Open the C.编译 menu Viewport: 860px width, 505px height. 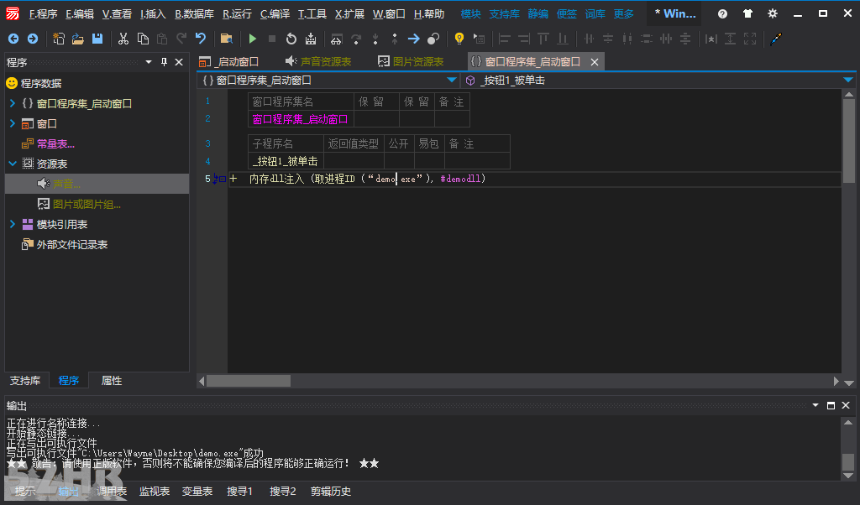tap(275, 14)
